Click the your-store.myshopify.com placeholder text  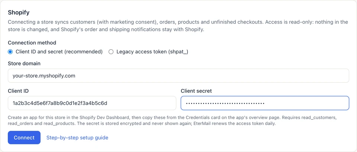tap(44, 76)
